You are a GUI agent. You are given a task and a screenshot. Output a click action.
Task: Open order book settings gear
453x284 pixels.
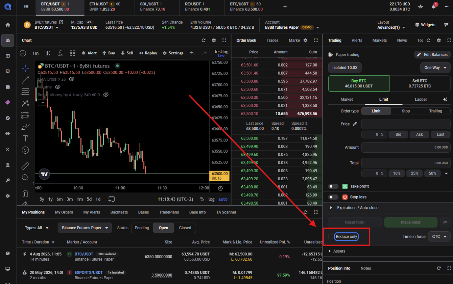point(305,40)
